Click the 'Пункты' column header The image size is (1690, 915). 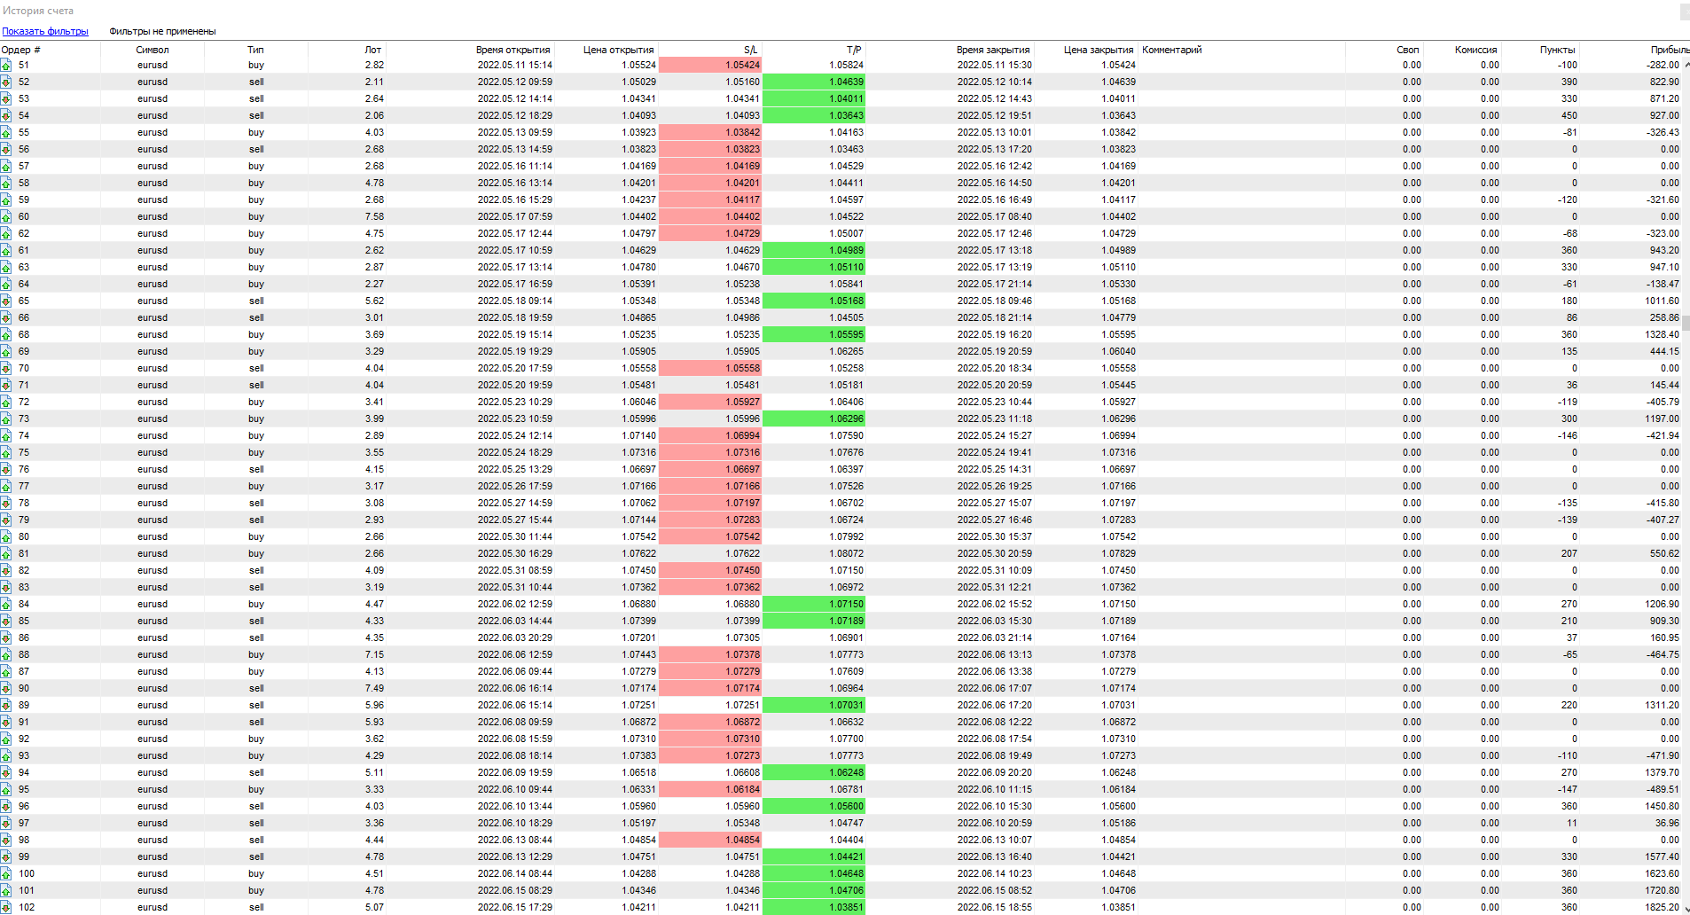1557,50
